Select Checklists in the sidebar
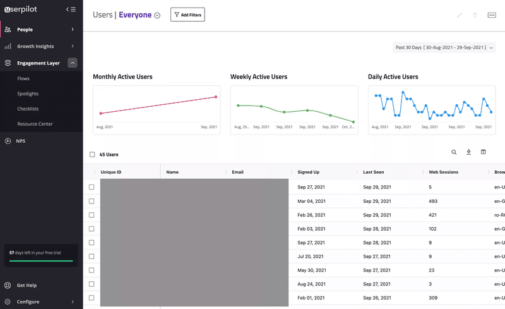505x309 pixels. (x=28, y=109)
